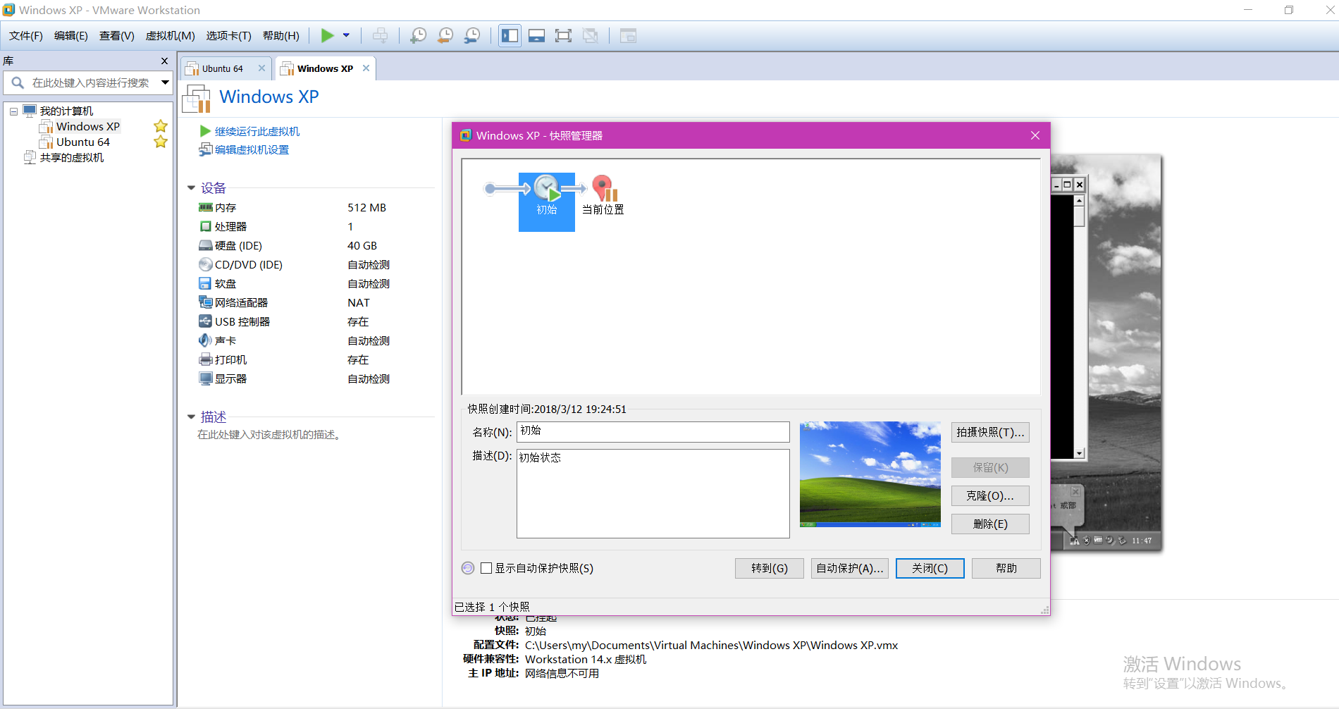Click the VM preview screen thumbnail
The height and width of the screenshot is (709, 1339).
tap(1106, 352)
